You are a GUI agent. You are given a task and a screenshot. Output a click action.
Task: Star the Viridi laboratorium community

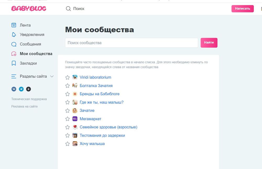point(67,77)
